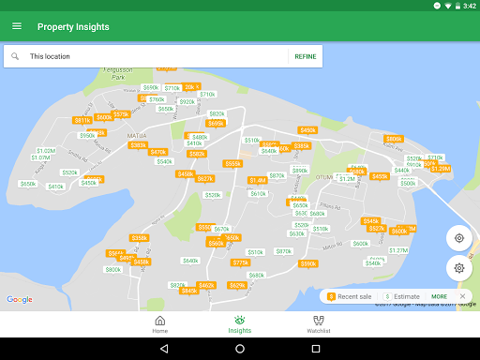Viewport: 480px width, 360px height.
Task: Select the $582k sale marker
Action: (197, 154)
